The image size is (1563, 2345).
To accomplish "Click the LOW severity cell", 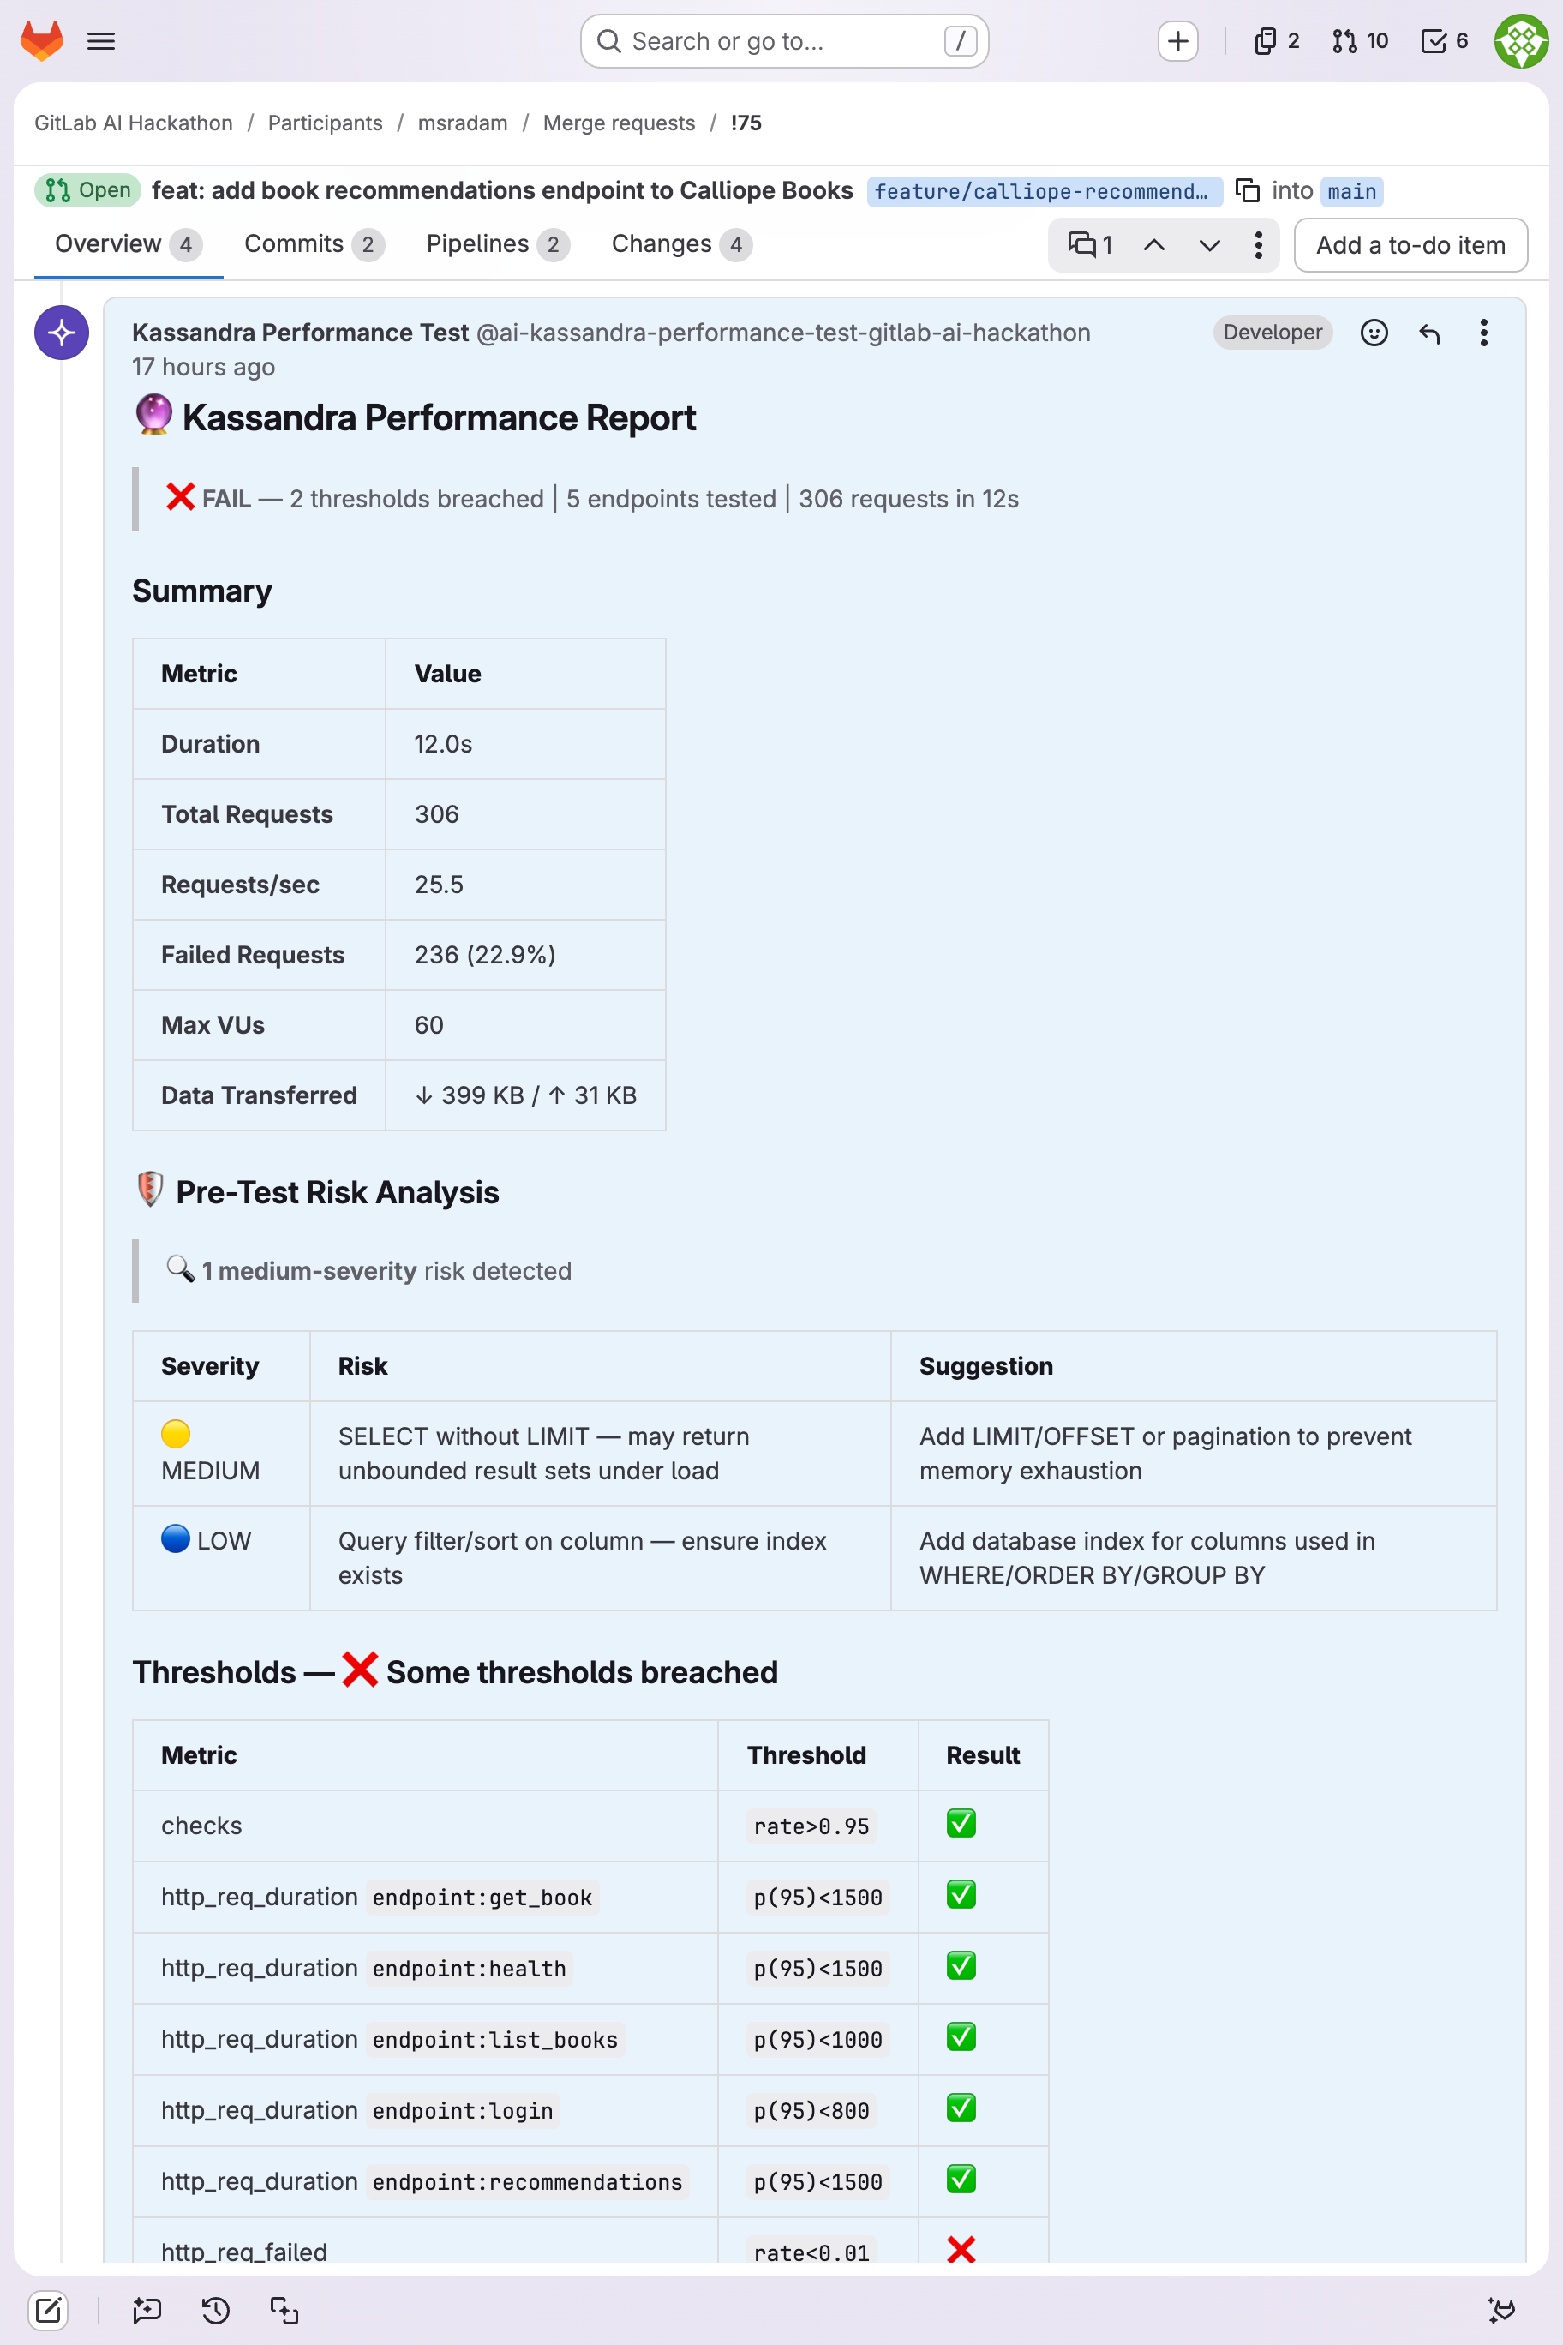I will point(220,1557).
